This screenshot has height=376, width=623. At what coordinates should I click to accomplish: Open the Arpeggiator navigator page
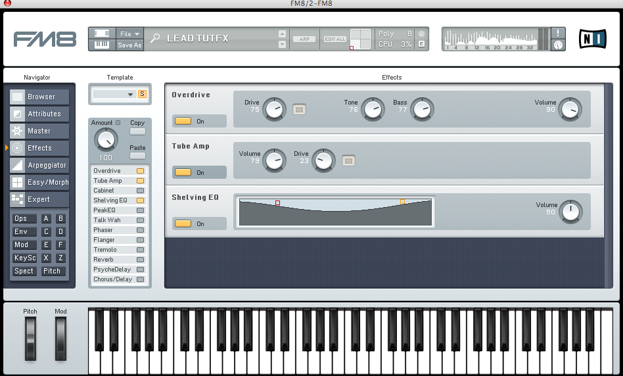click(x=39, y=165)
